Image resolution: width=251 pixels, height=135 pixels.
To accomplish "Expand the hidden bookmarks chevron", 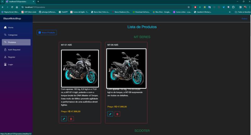I will tap(230, 12).
